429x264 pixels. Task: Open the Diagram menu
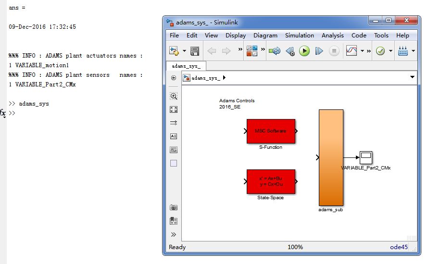[265, 36]
